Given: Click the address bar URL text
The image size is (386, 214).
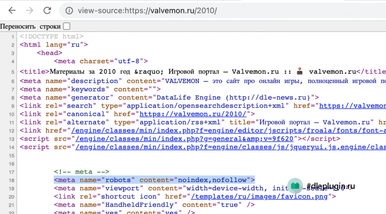Looking at the screenshot, I should pyautogui.click(x=147, y=11).
